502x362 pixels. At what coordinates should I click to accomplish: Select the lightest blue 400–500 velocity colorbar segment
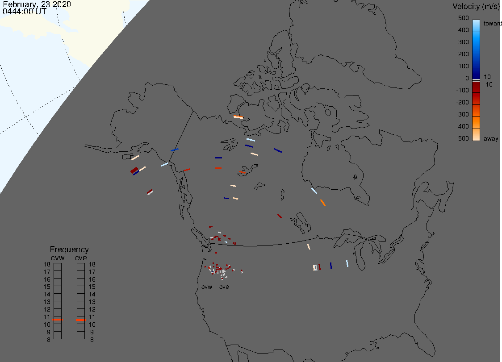point(476,25)
